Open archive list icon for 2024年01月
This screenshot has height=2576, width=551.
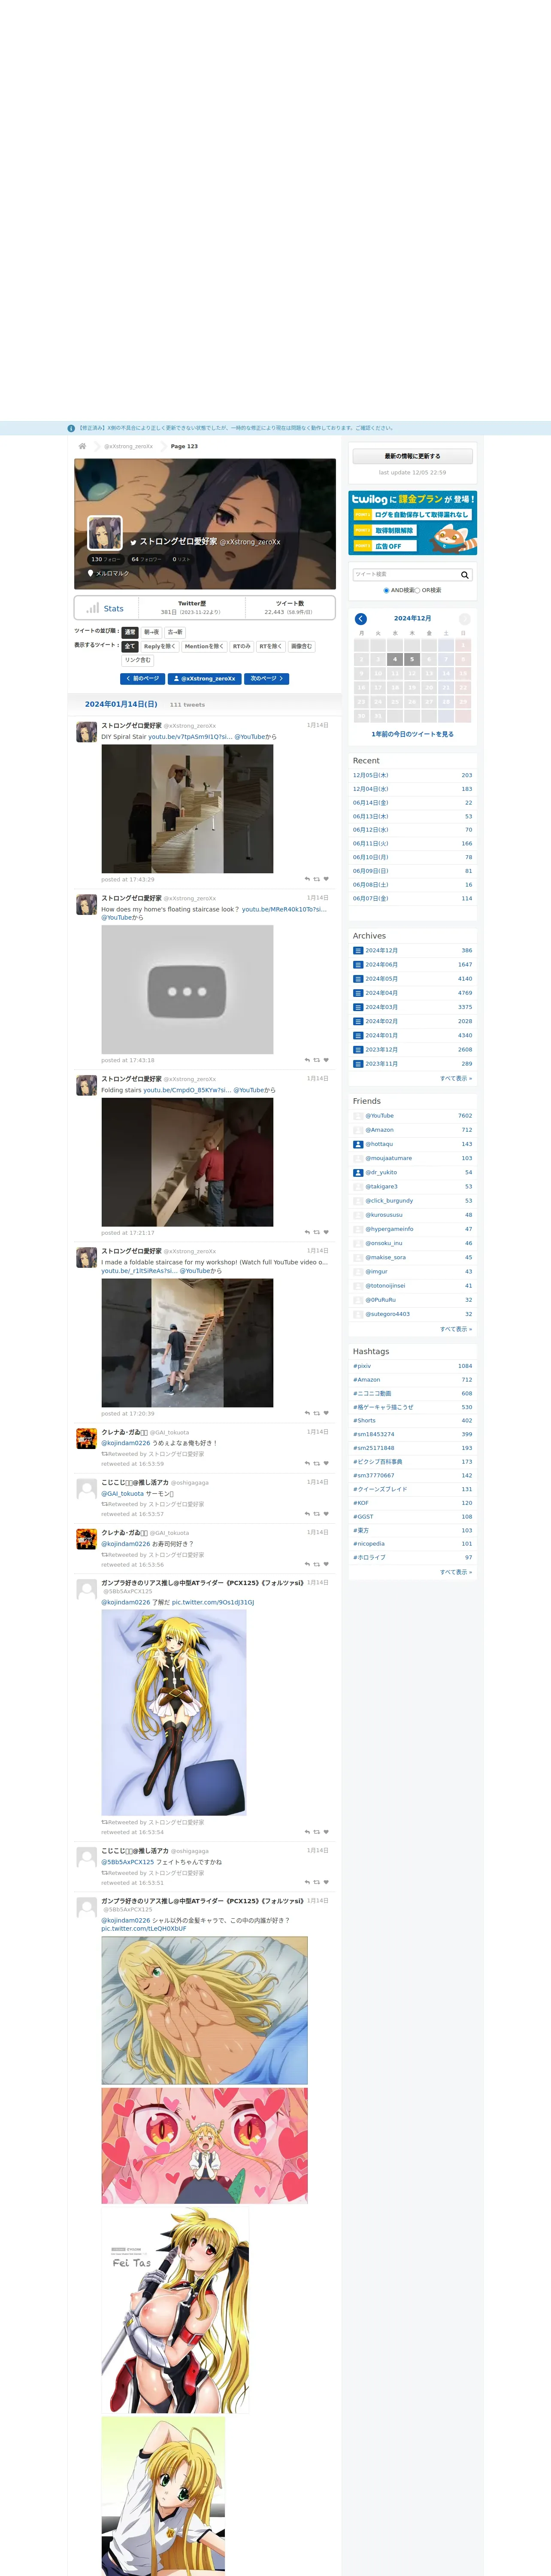pos(358,1036)
